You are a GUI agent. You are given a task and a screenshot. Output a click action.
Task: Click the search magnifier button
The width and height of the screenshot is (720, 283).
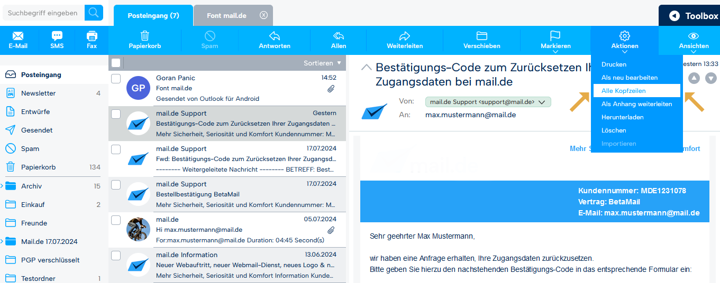(x=94, y=13)
